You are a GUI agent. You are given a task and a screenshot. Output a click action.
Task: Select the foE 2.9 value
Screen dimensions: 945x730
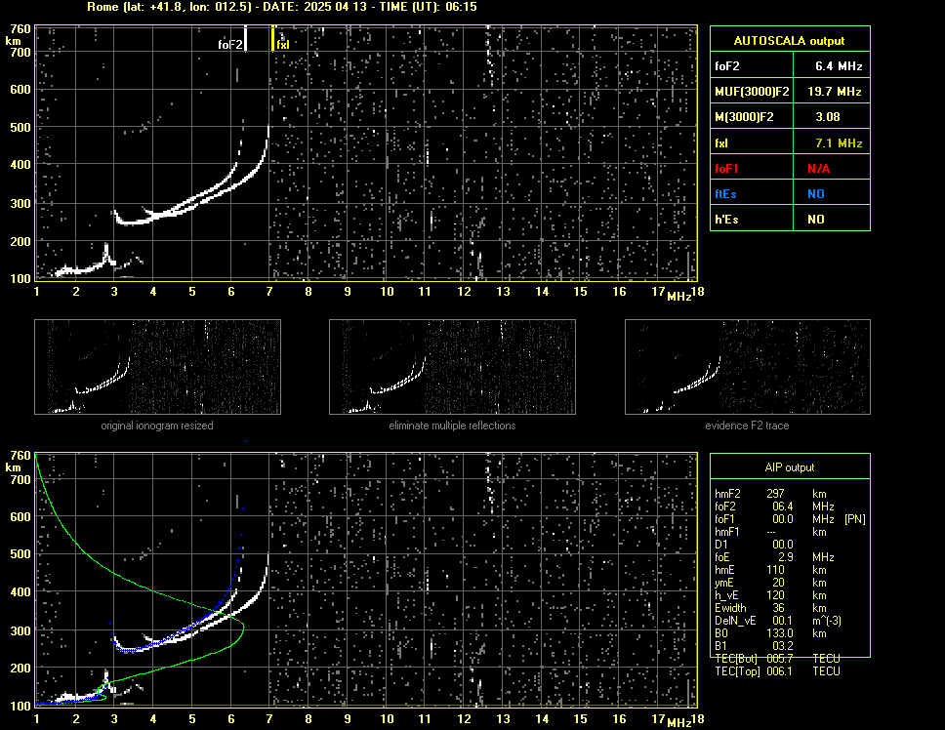click(x=786, y=557)
